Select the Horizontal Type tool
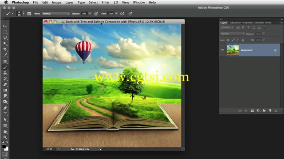The height and width of the screenshot is (159, 284). coord(5,114)
